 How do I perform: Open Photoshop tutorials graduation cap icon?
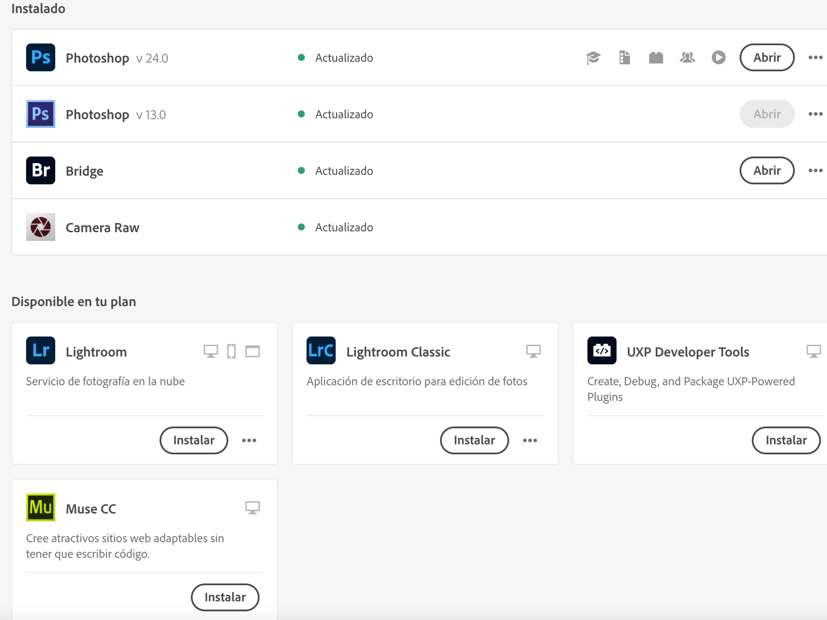pyautogui.click(x=593, y=57)
